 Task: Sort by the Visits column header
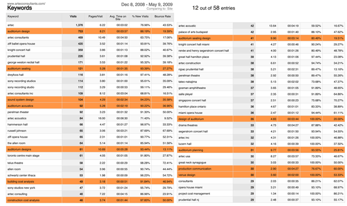click(73, 16)
